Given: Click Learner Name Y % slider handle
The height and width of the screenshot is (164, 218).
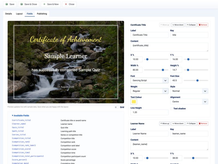Looking at the screenshot, I should click(193, 158).
